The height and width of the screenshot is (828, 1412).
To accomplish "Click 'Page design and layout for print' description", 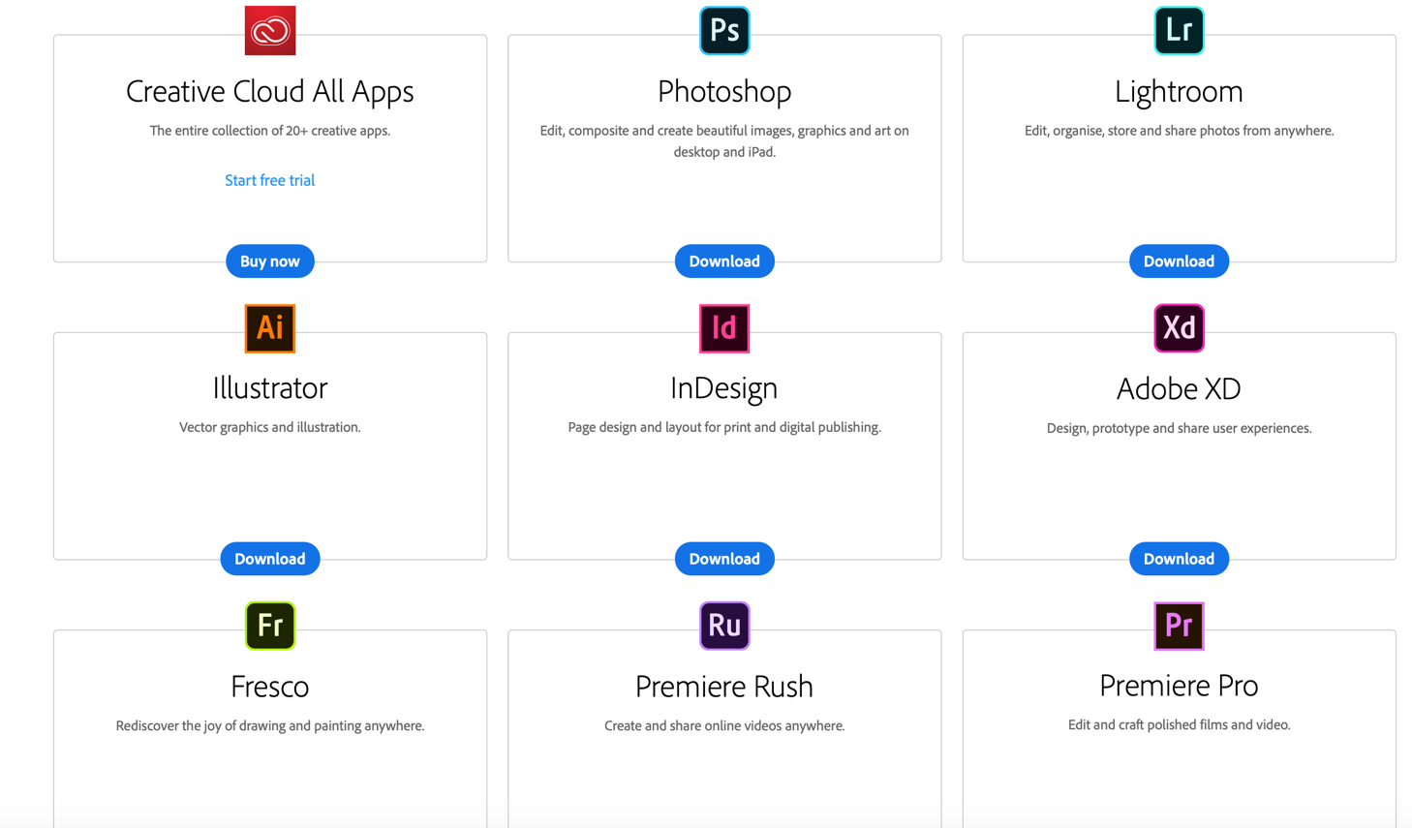I will click(x=724, y=427).
